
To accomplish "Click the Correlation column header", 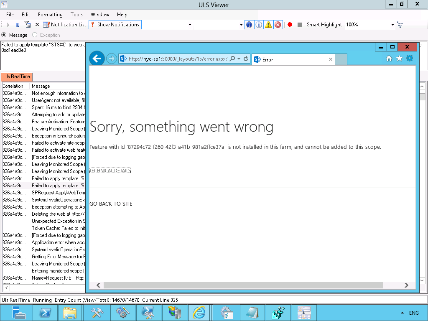I will [15, 86].
